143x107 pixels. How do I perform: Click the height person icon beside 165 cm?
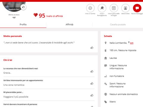(x=105, y=51)
